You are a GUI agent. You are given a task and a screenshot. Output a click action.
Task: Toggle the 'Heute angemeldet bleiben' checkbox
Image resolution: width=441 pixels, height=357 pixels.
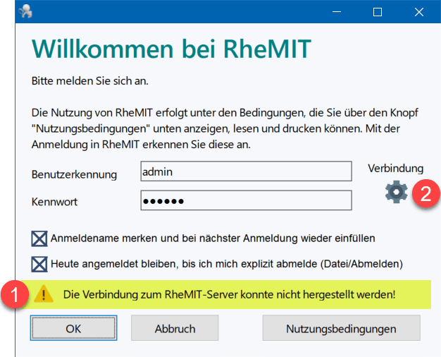tap(39, 265)
